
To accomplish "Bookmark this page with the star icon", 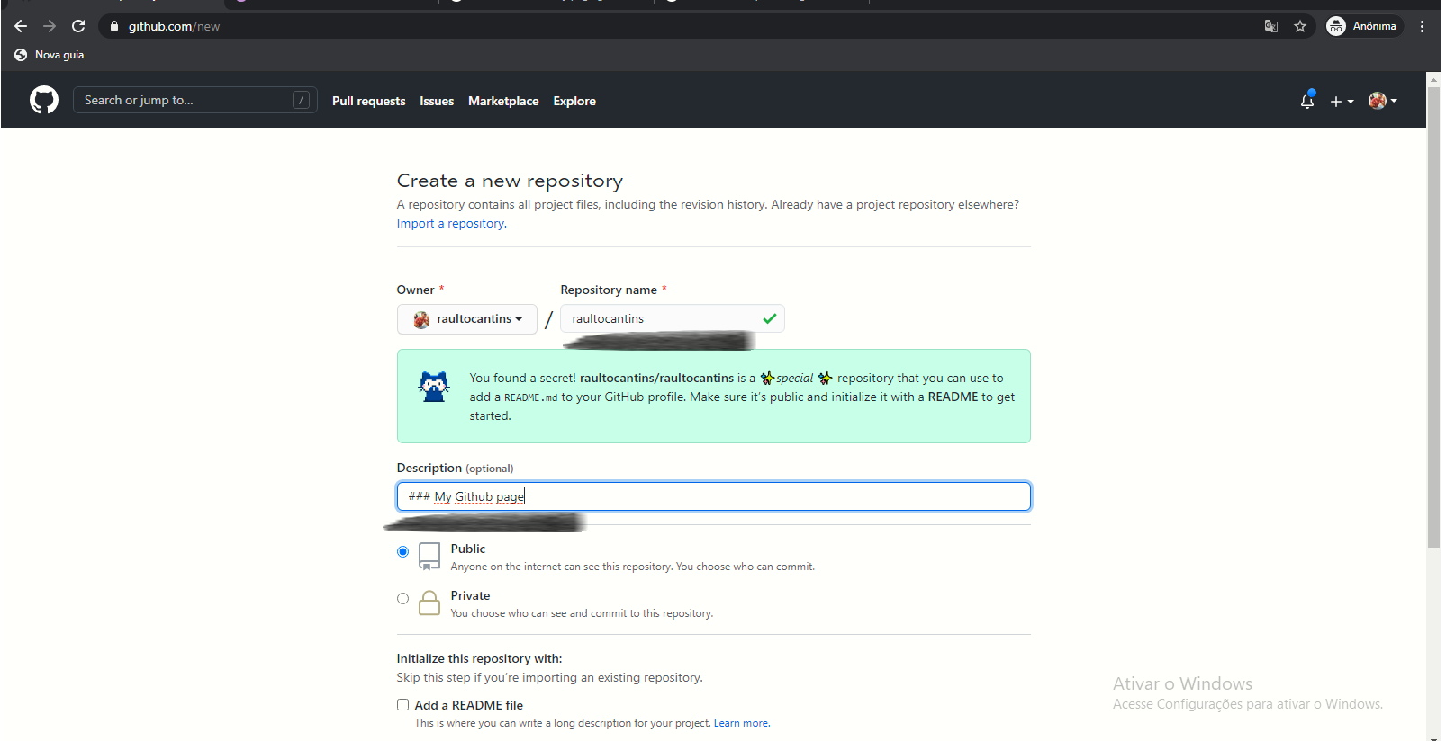I will click(x=1299, y=26).
